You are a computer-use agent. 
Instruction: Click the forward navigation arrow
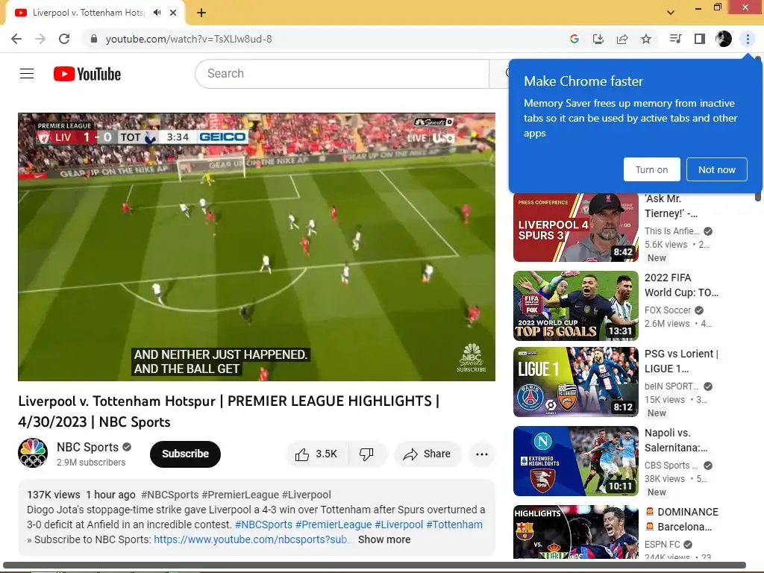click(40, 39)
